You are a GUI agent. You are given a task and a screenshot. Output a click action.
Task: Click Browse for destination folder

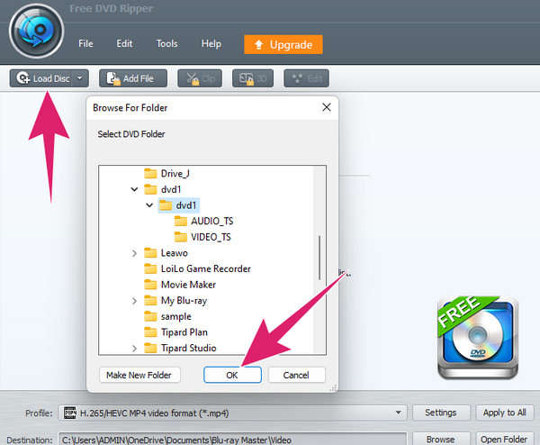(x=441, y=439)
